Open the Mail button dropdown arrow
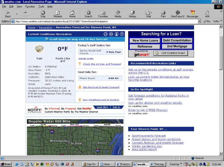 click(x=151, y=13)
